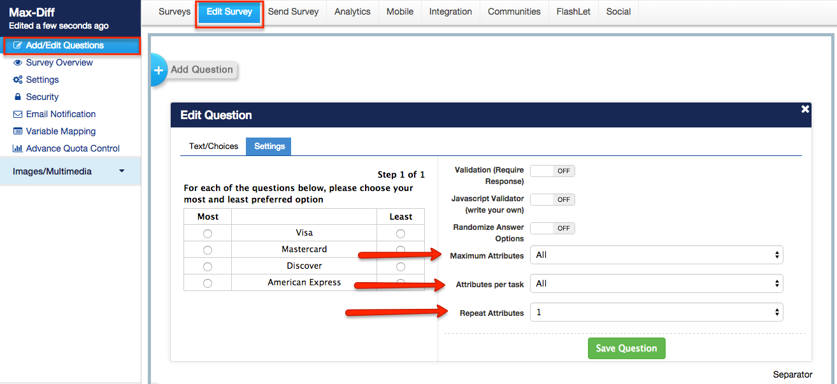The width and height of the screenshot is (837, 384).
Task: Open Survey Overview link
Action: [59, 62]
